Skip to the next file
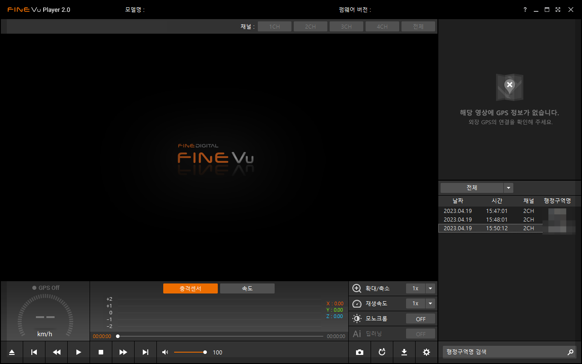 (x=145, y=352)
